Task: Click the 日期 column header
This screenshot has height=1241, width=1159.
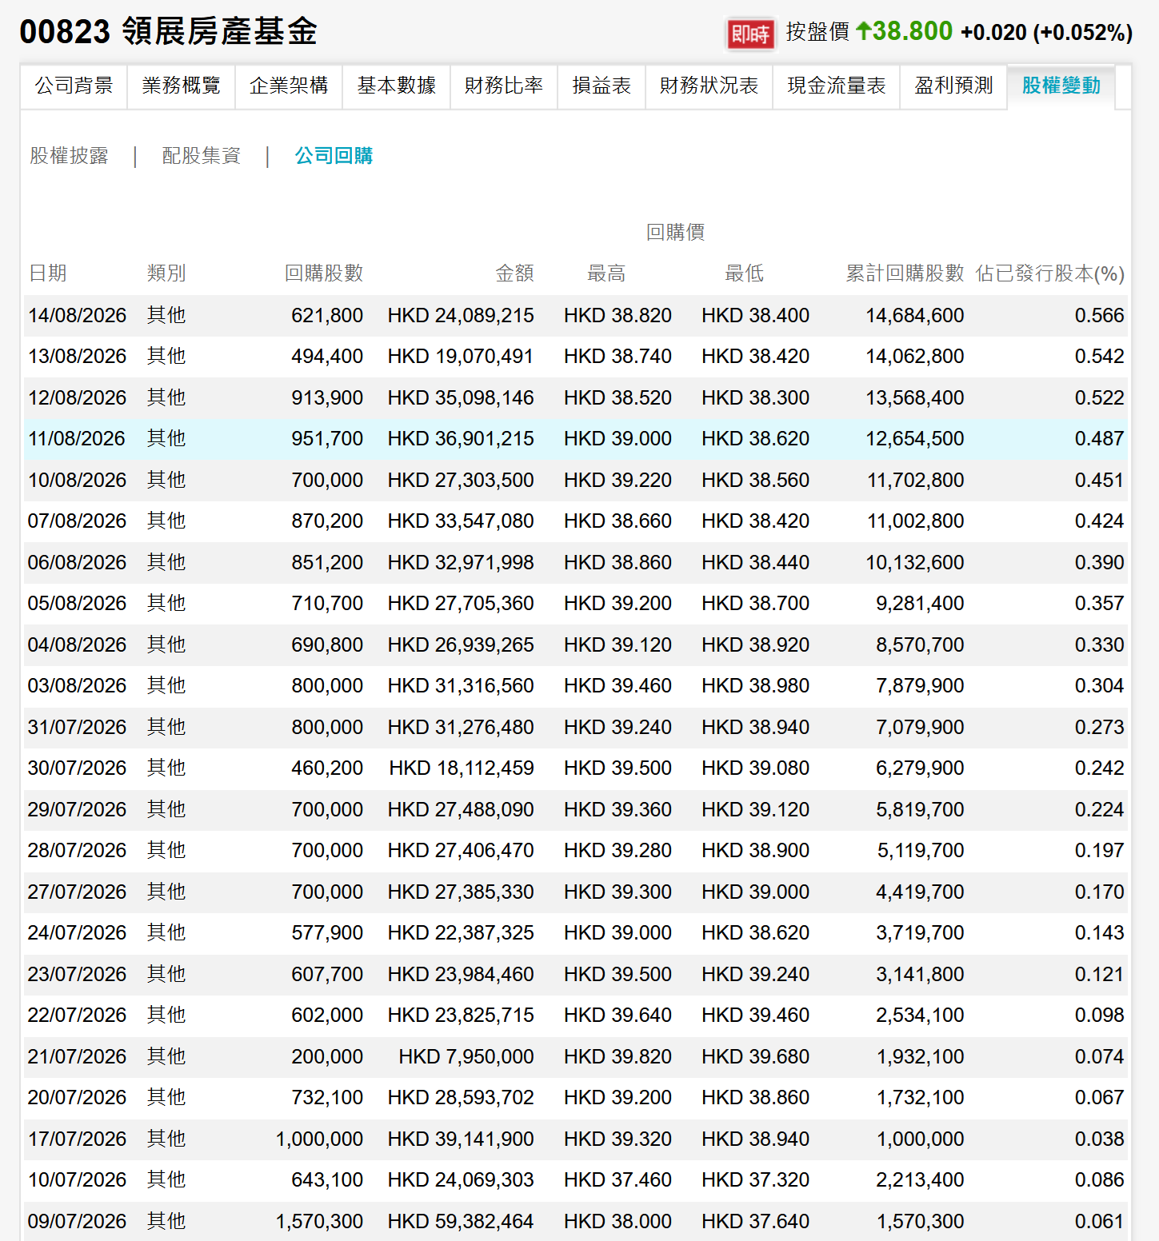Action: click(x=48, y=273)
